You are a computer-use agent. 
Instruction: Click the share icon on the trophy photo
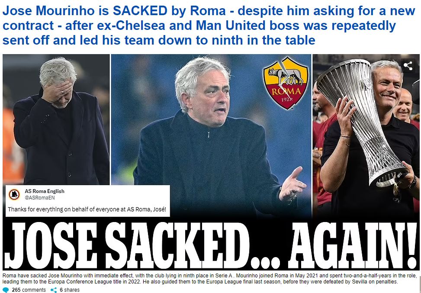pos(408,65)
